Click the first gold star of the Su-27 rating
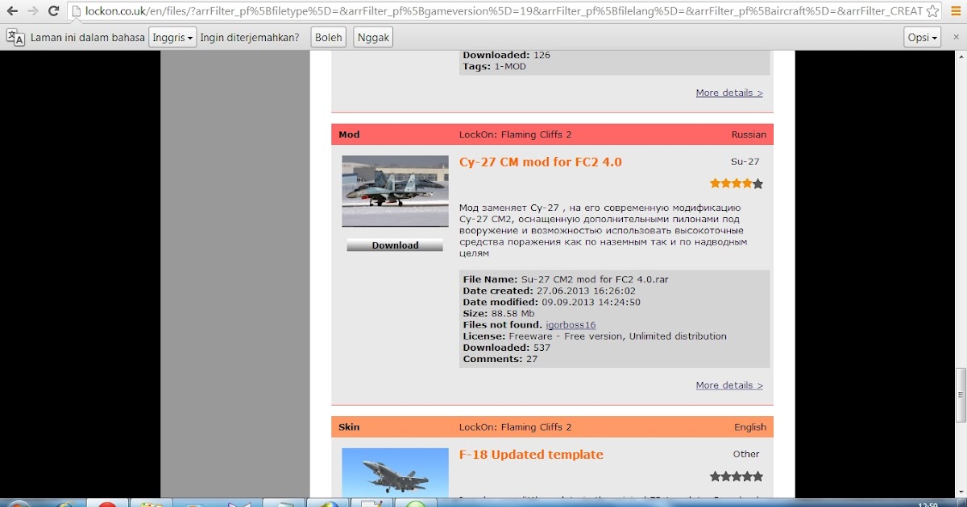This screenshot has height=507, width=967. click(715, 183)
